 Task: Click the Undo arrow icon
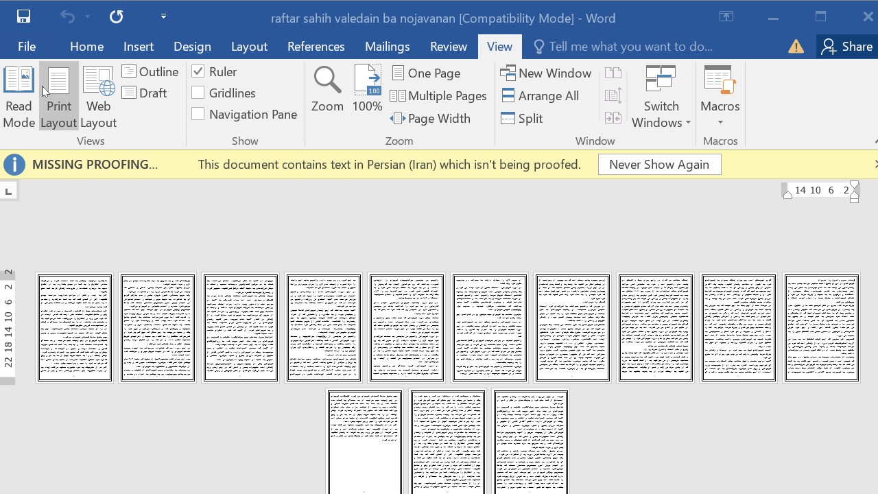(x=67, y=16)
